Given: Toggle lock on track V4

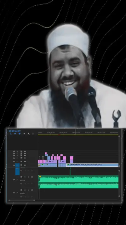Looking at the screenshot, I should (14, 155).
